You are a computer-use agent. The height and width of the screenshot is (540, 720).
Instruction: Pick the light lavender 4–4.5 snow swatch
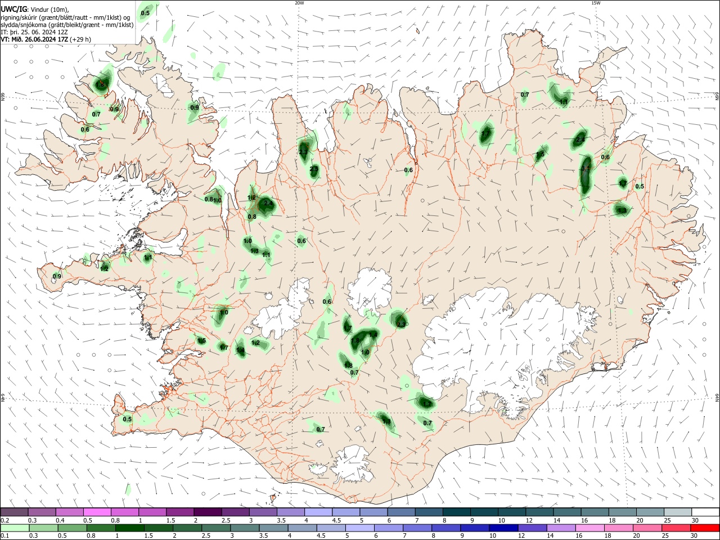click(x=318, y=512)
